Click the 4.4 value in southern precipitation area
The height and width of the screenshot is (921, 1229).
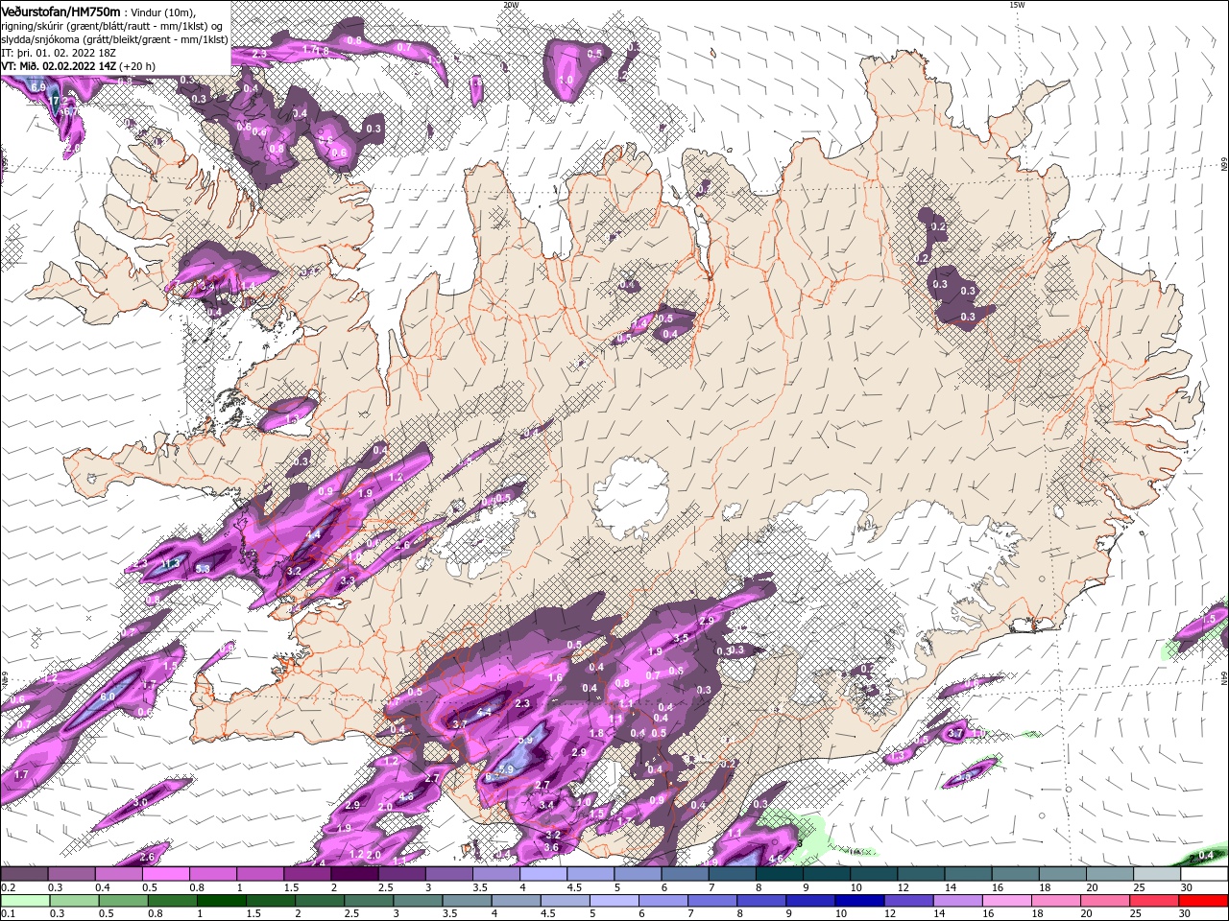pyautogui.click(x=485, y=712)
